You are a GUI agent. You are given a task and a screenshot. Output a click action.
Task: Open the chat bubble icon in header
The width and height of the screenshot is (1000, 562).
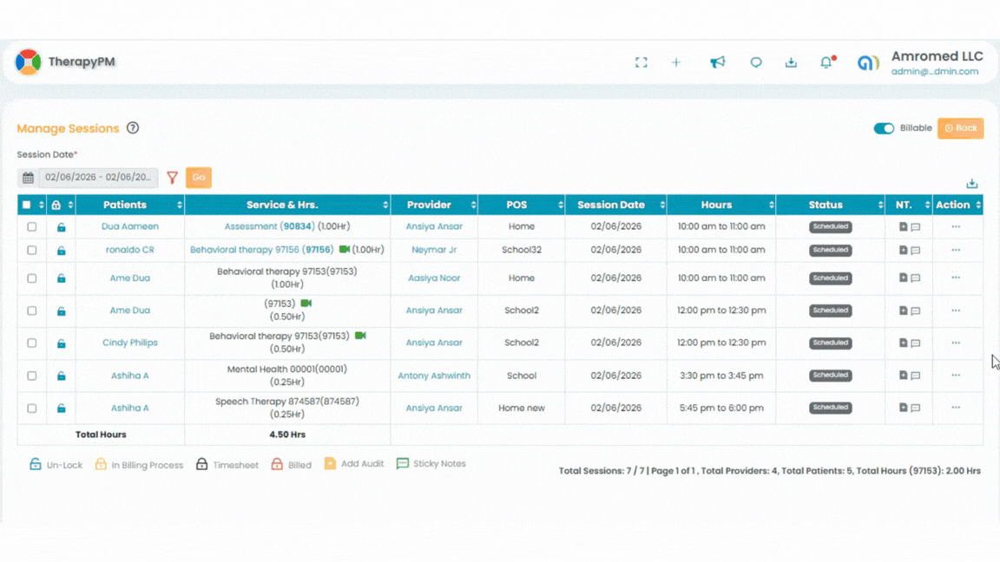[x=756, y=62]
